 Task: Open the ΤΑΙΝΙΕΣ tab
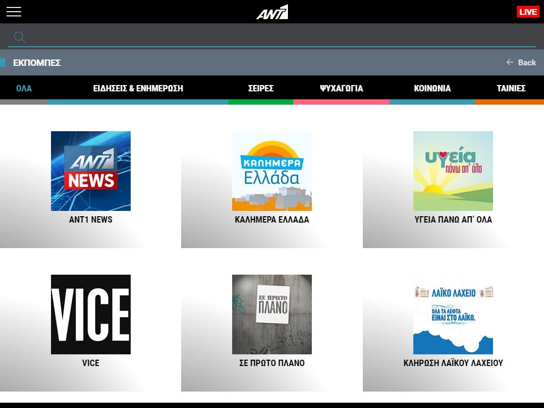click(511, 88)
